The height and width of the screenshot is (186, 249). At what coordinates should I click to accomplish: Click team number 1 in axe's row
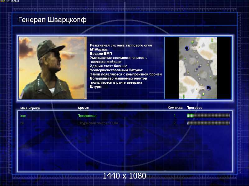tap(175, 116)
